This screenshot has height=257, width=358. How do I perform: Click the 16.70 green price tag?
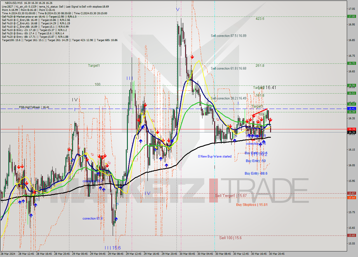[x=351, y=63]
